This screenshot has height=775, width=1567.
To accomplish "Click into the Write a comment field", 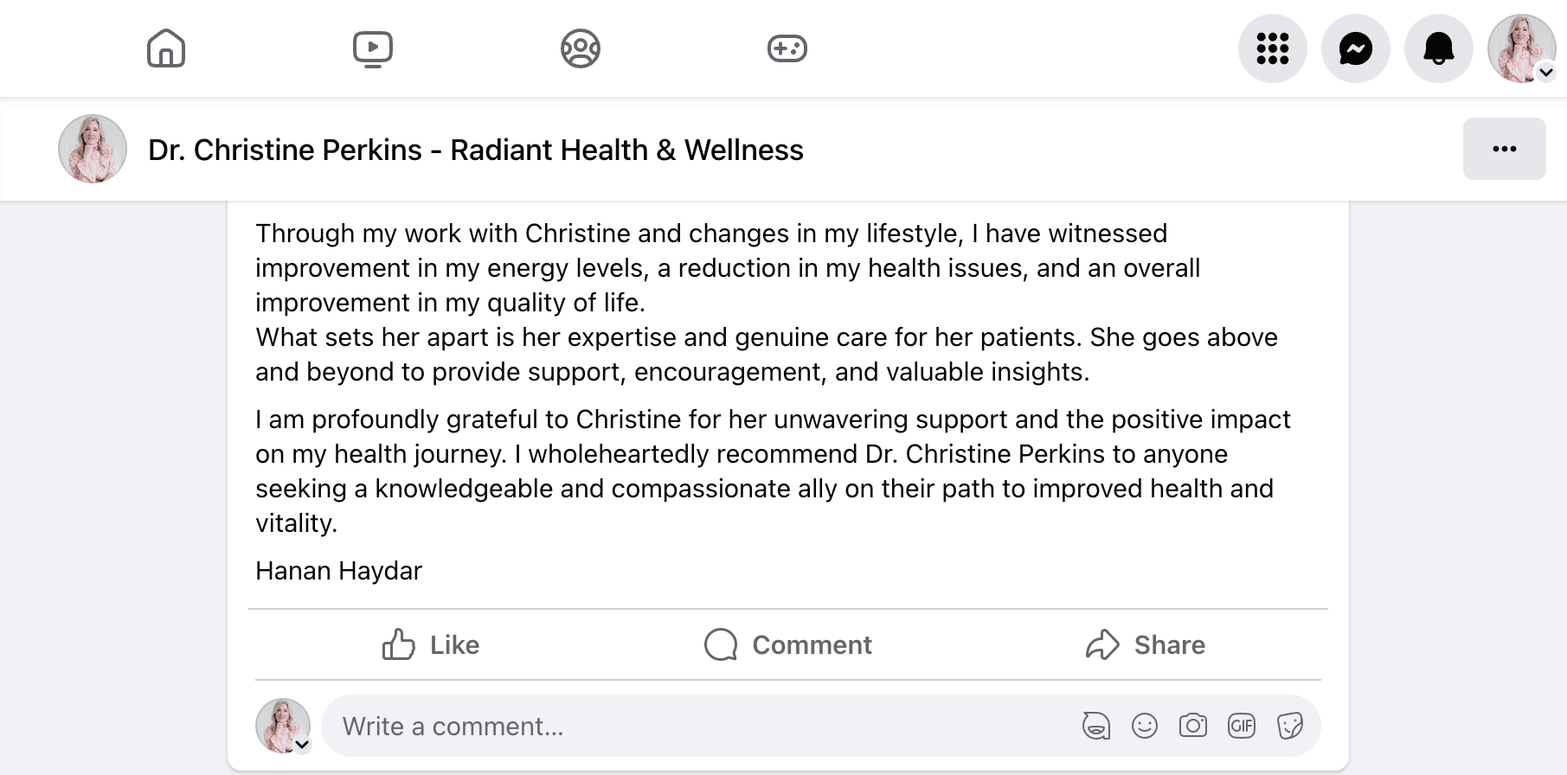I will (x=692, y=727).
